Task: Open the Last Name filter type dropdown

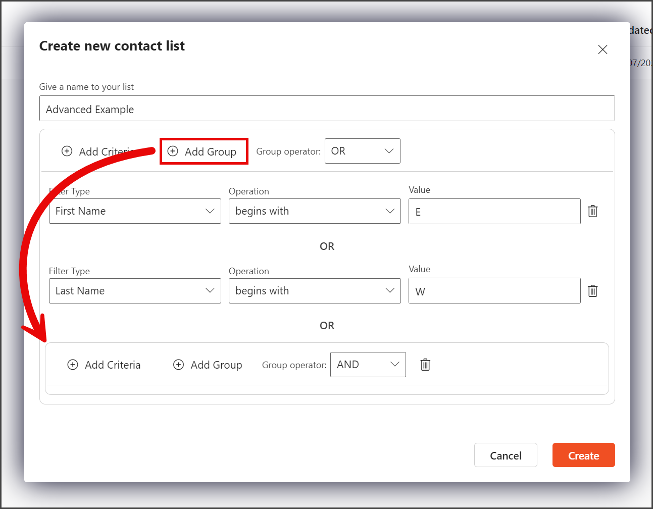Action: coord(135,291)
